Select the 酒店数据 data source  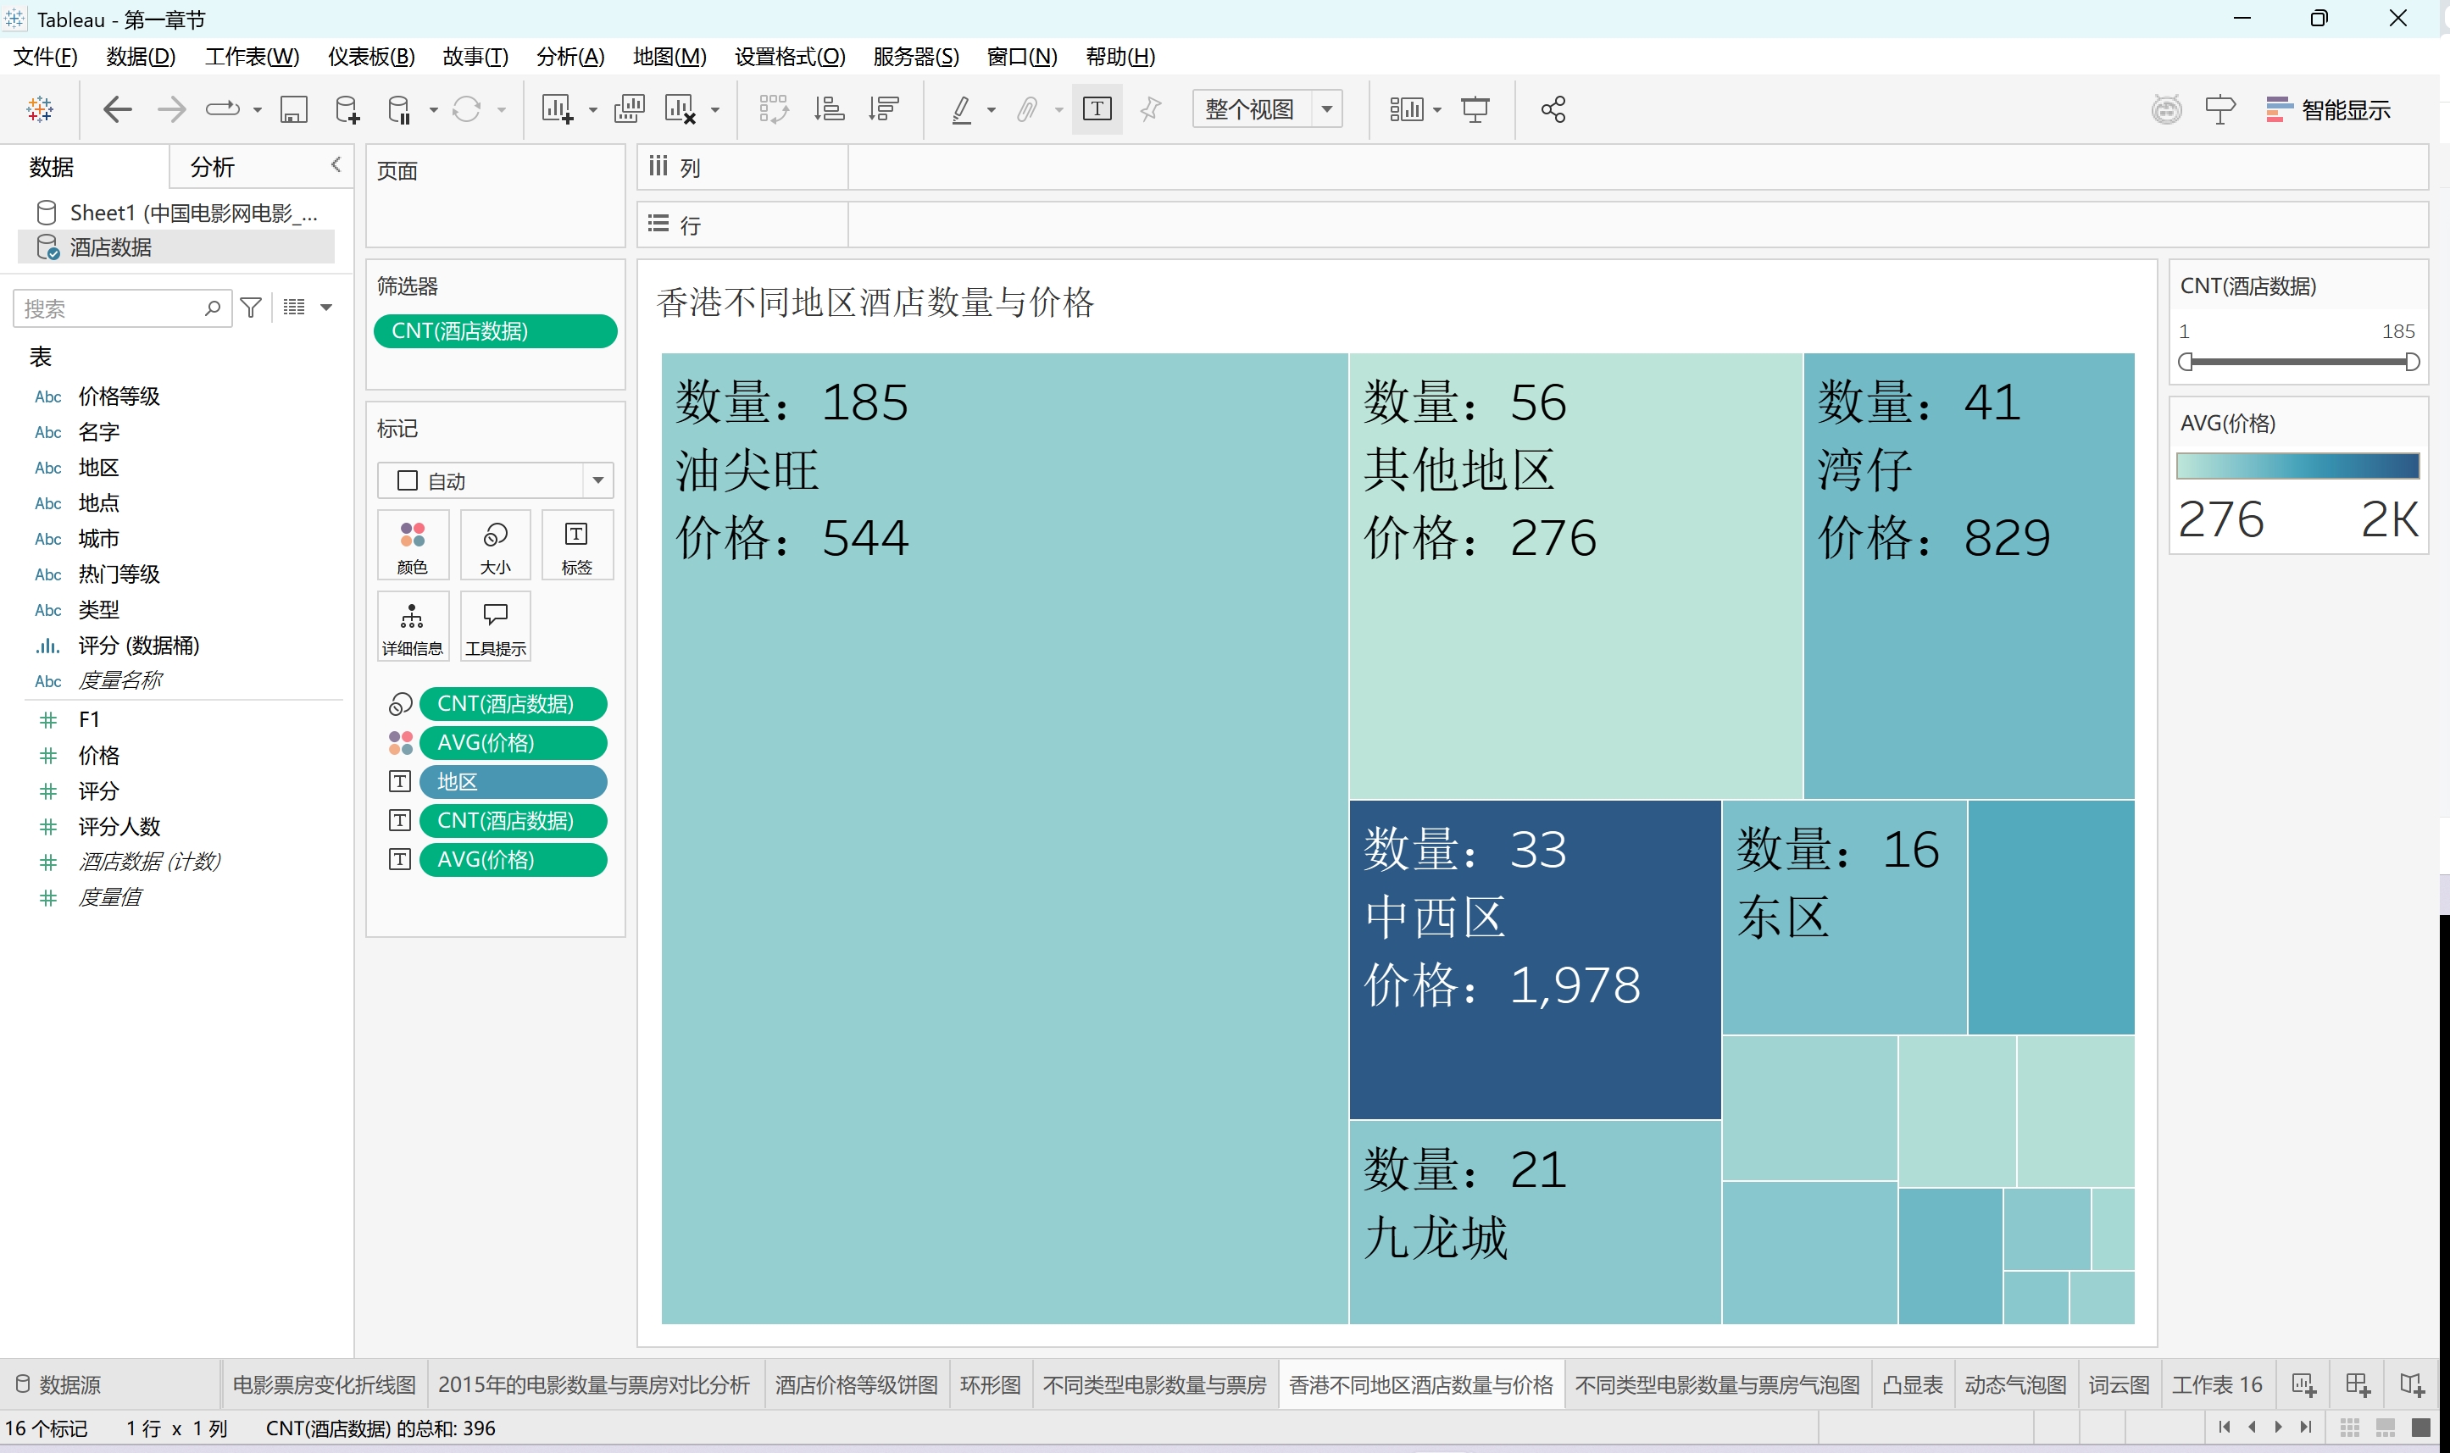[111, 247]
